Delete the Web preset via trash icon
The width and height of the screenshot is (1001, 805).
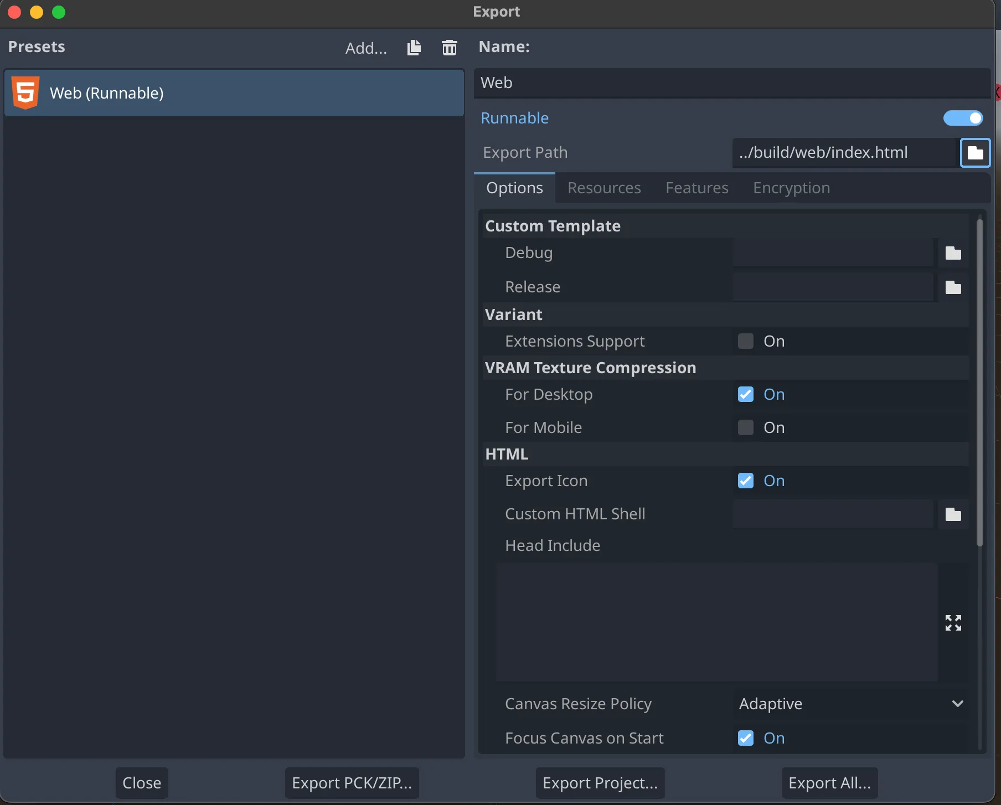coord(450,48)
